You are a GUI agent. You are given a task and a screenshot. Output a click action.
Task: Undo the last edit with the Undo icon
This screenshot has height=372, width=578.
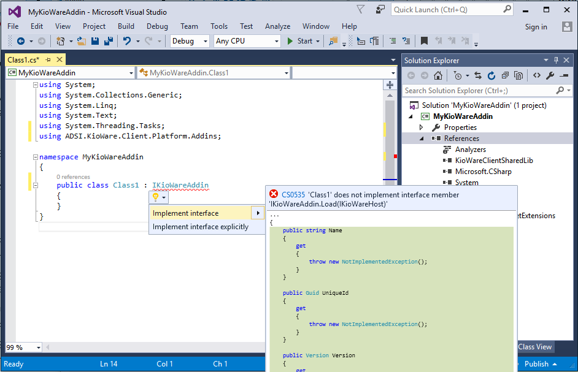127,41
